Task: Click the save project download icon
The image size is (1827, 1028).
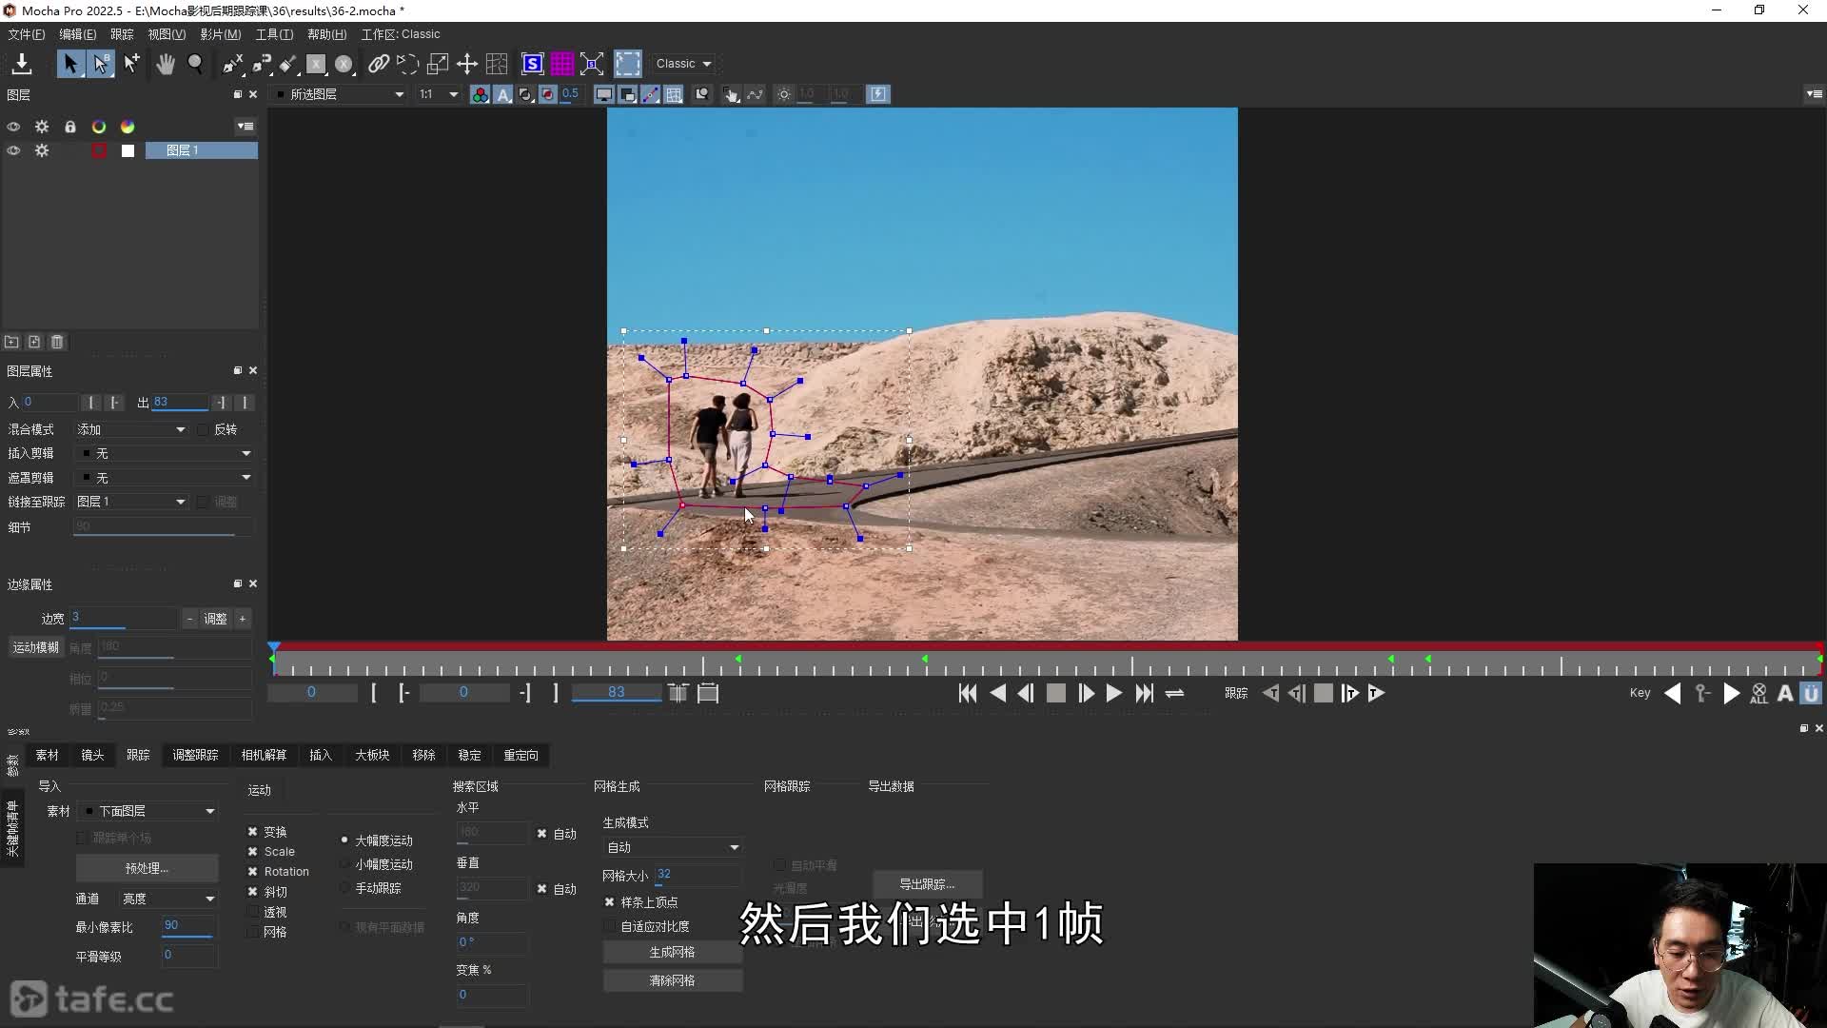Action: coord(22,64)
